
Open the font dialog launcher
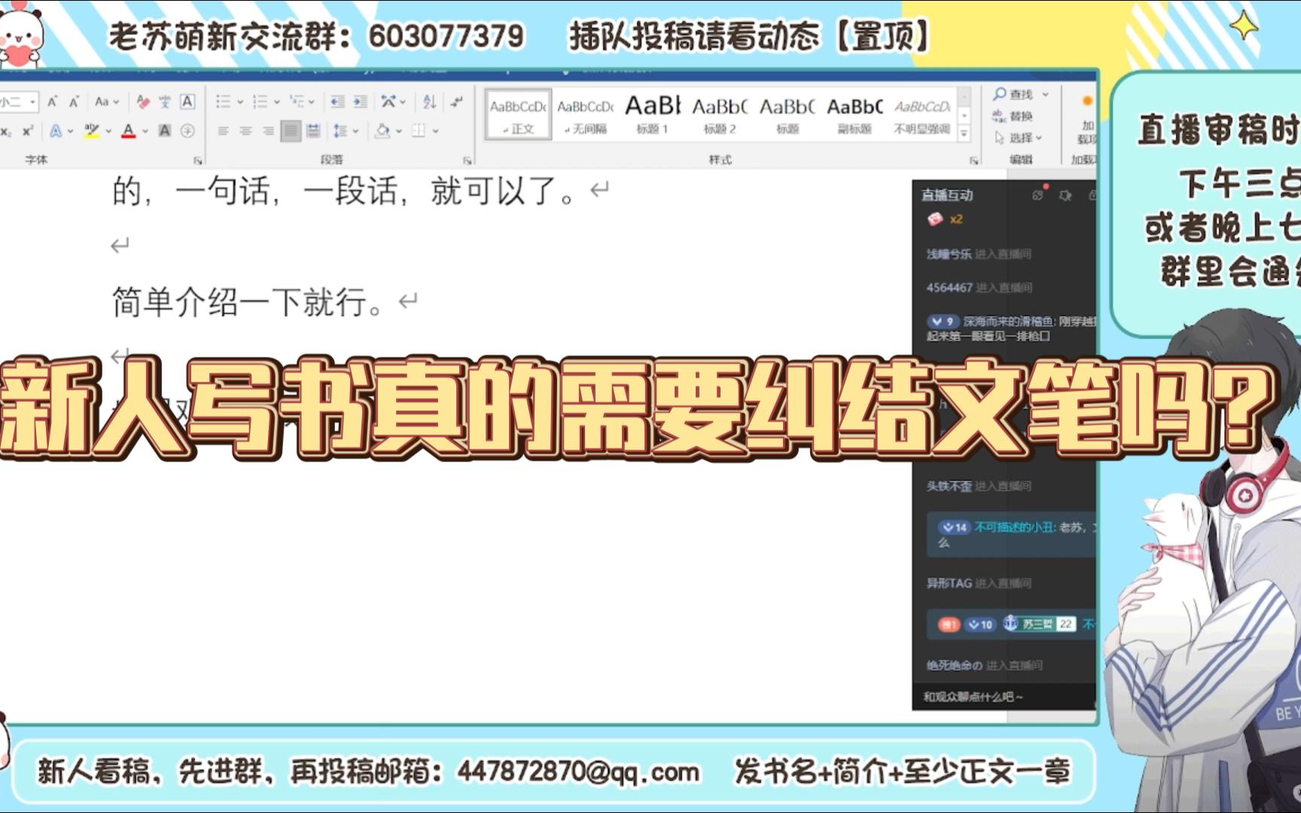click(197, 160)
